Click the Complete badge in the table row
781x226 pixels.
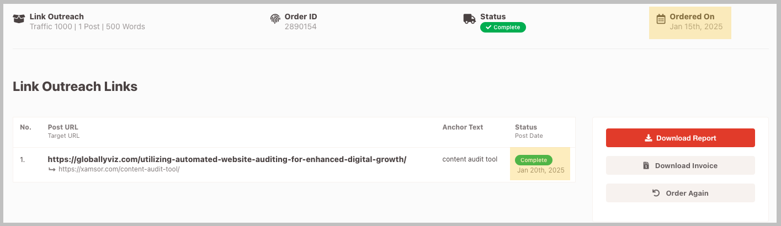tap(533, 160)
